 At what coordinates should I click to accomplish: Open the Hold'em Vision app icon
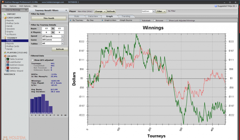(8, 65)
